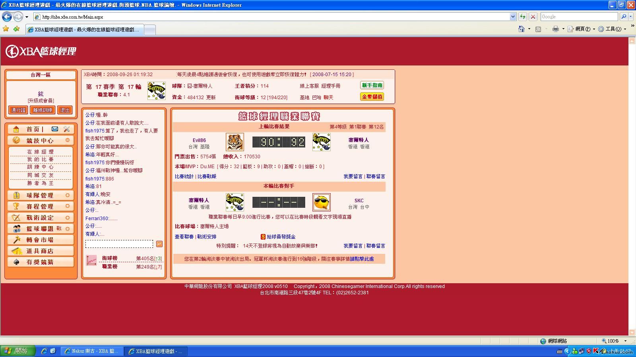Click the IE refresh icon
This screenshot has height=357, width=636.
point(522,17)
